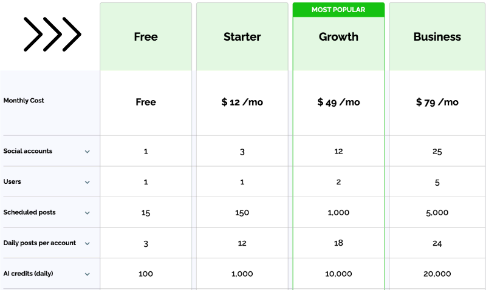Image resolution: width=486 pixels, height=290 pixels.
Task: Select the Starter plan header
Action: [x=242, y=37]
